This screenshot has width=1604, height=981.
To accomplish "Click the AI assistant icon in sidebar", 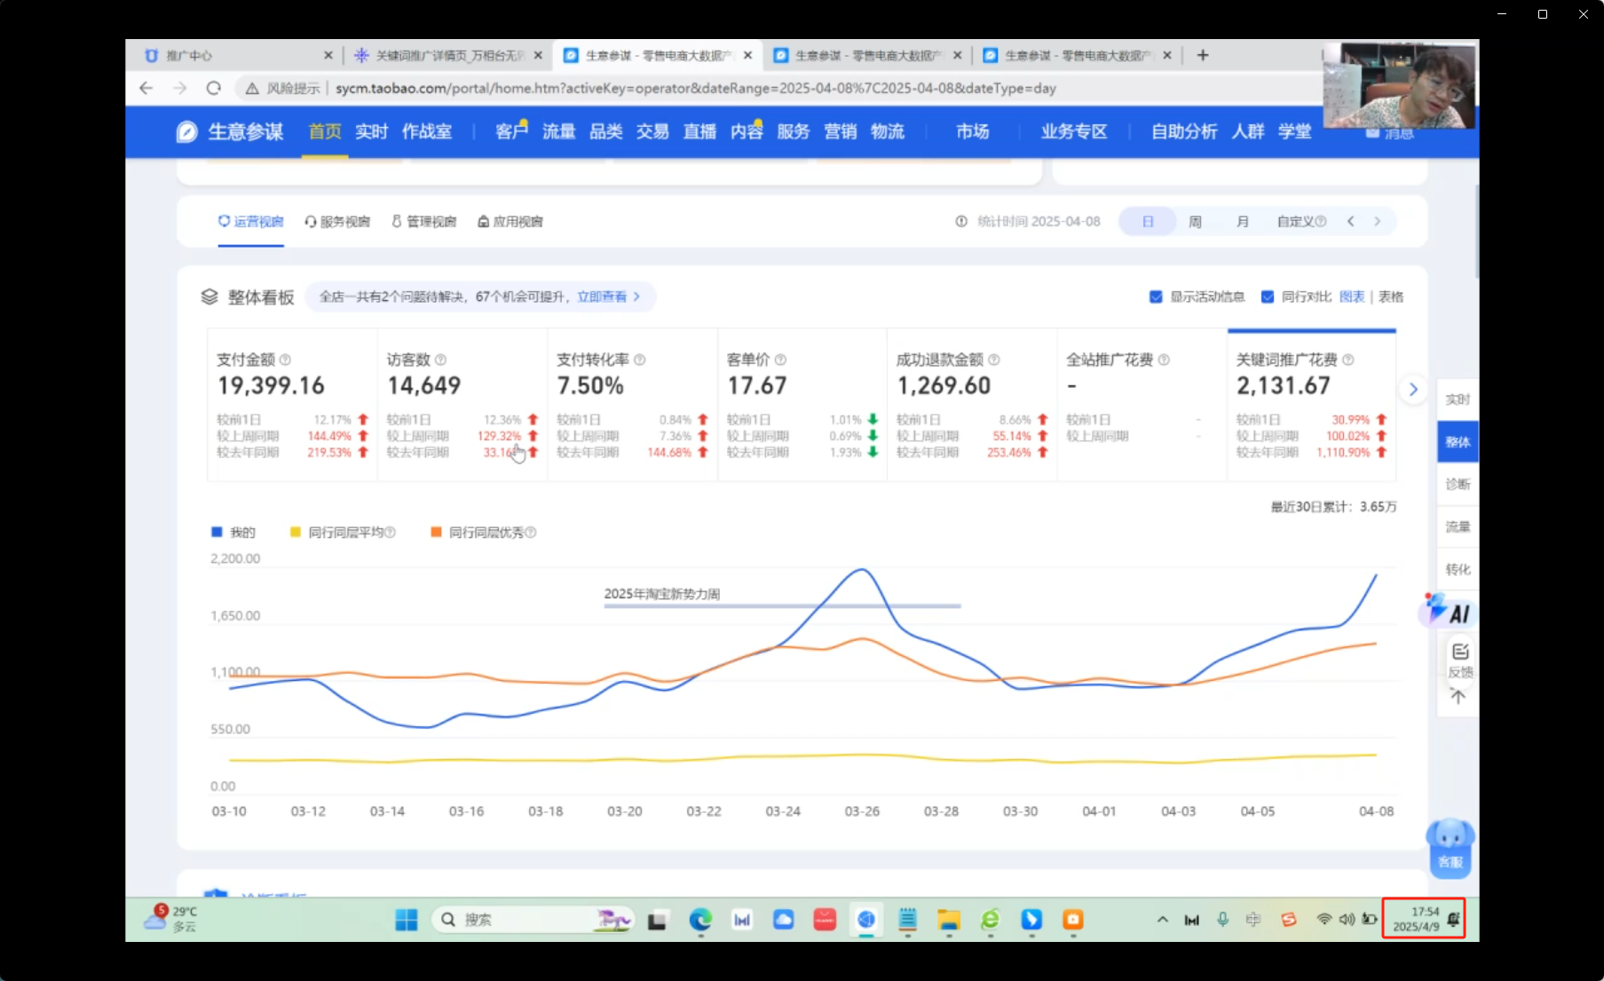I will 1449,612.
